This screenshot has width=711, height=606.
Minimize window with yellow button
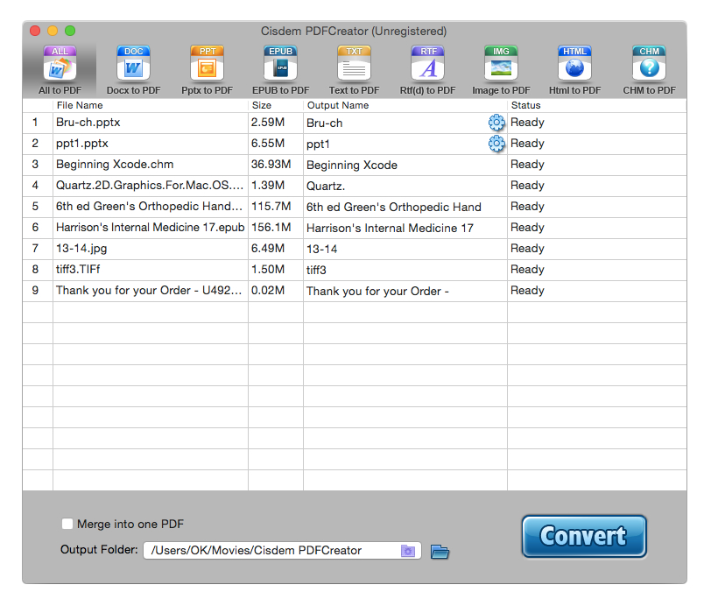[53, 31]
